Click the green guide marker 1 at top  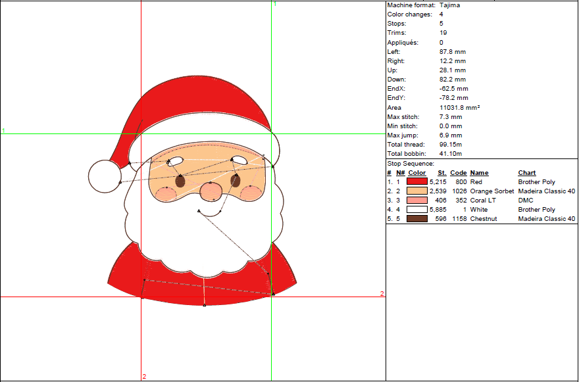pos(274,4)
